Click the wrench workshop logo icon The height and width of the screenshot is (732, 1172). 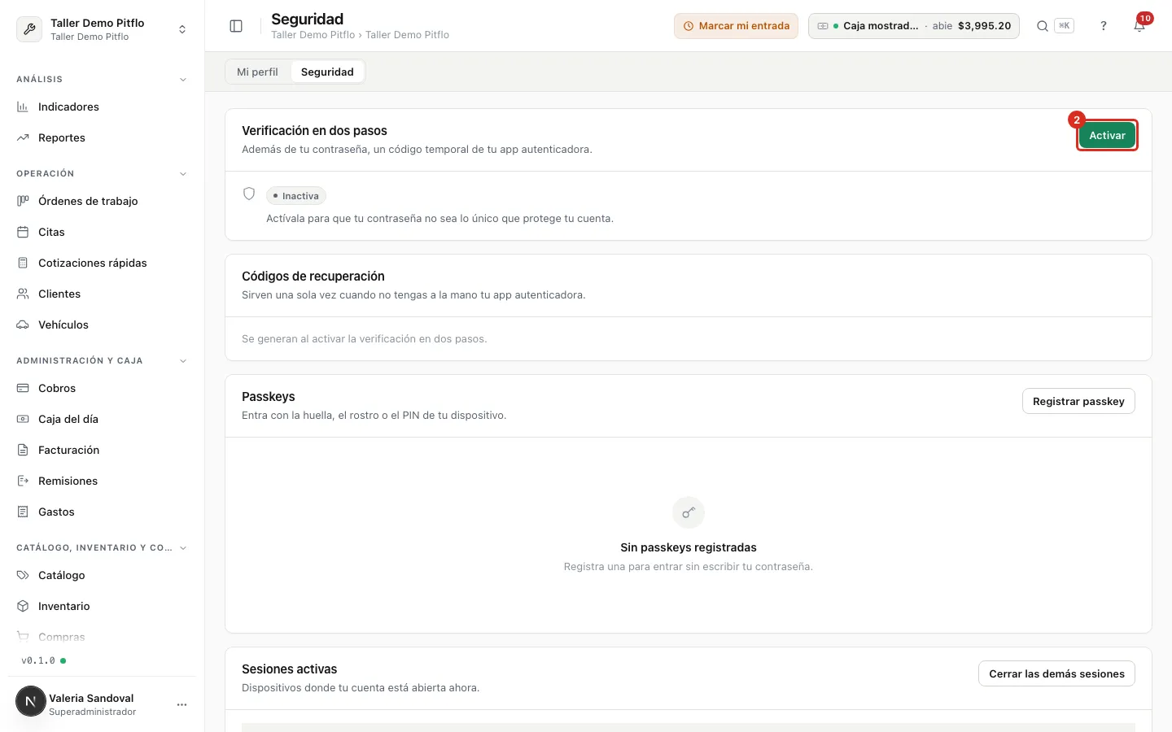click(30, 29)
